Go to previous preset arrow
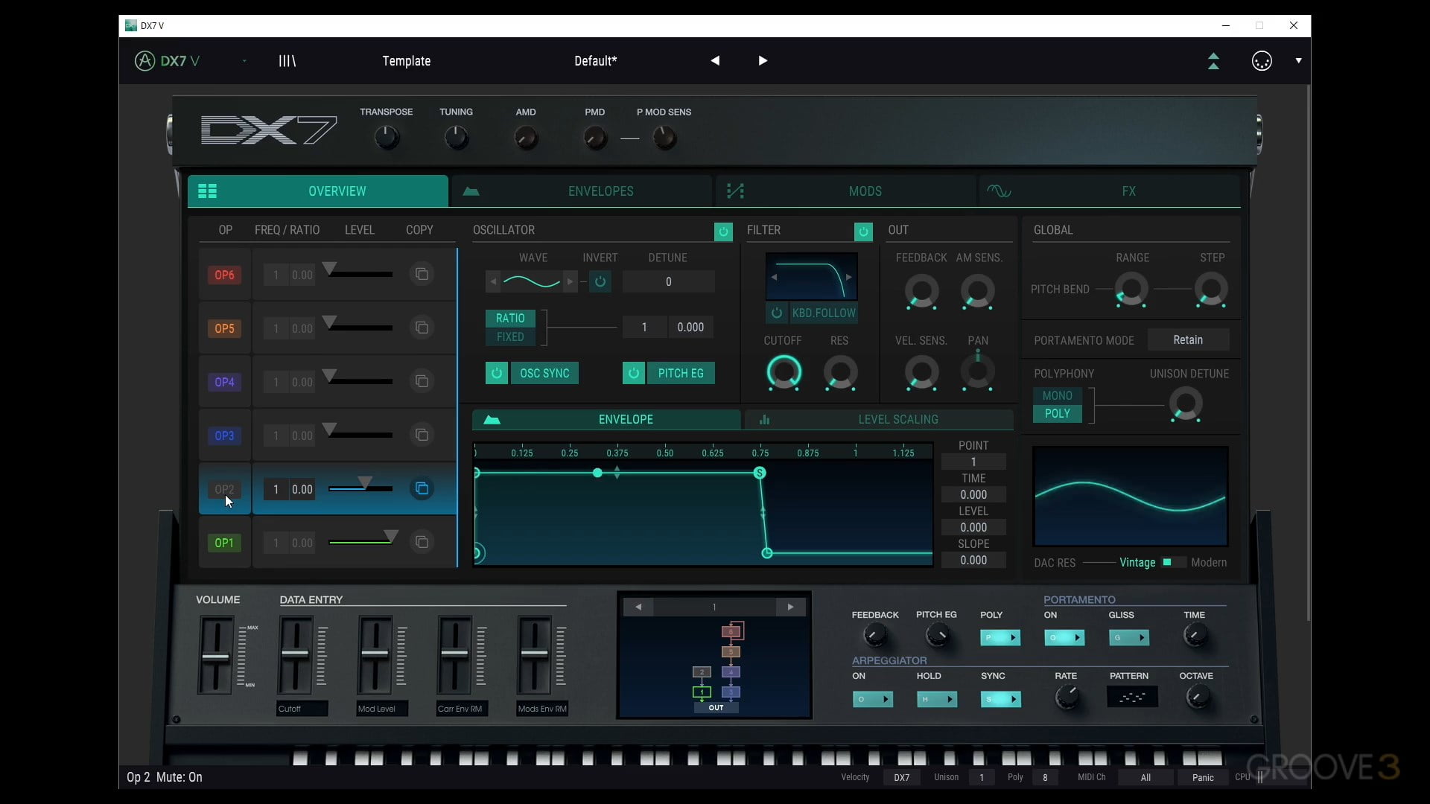 715,61
